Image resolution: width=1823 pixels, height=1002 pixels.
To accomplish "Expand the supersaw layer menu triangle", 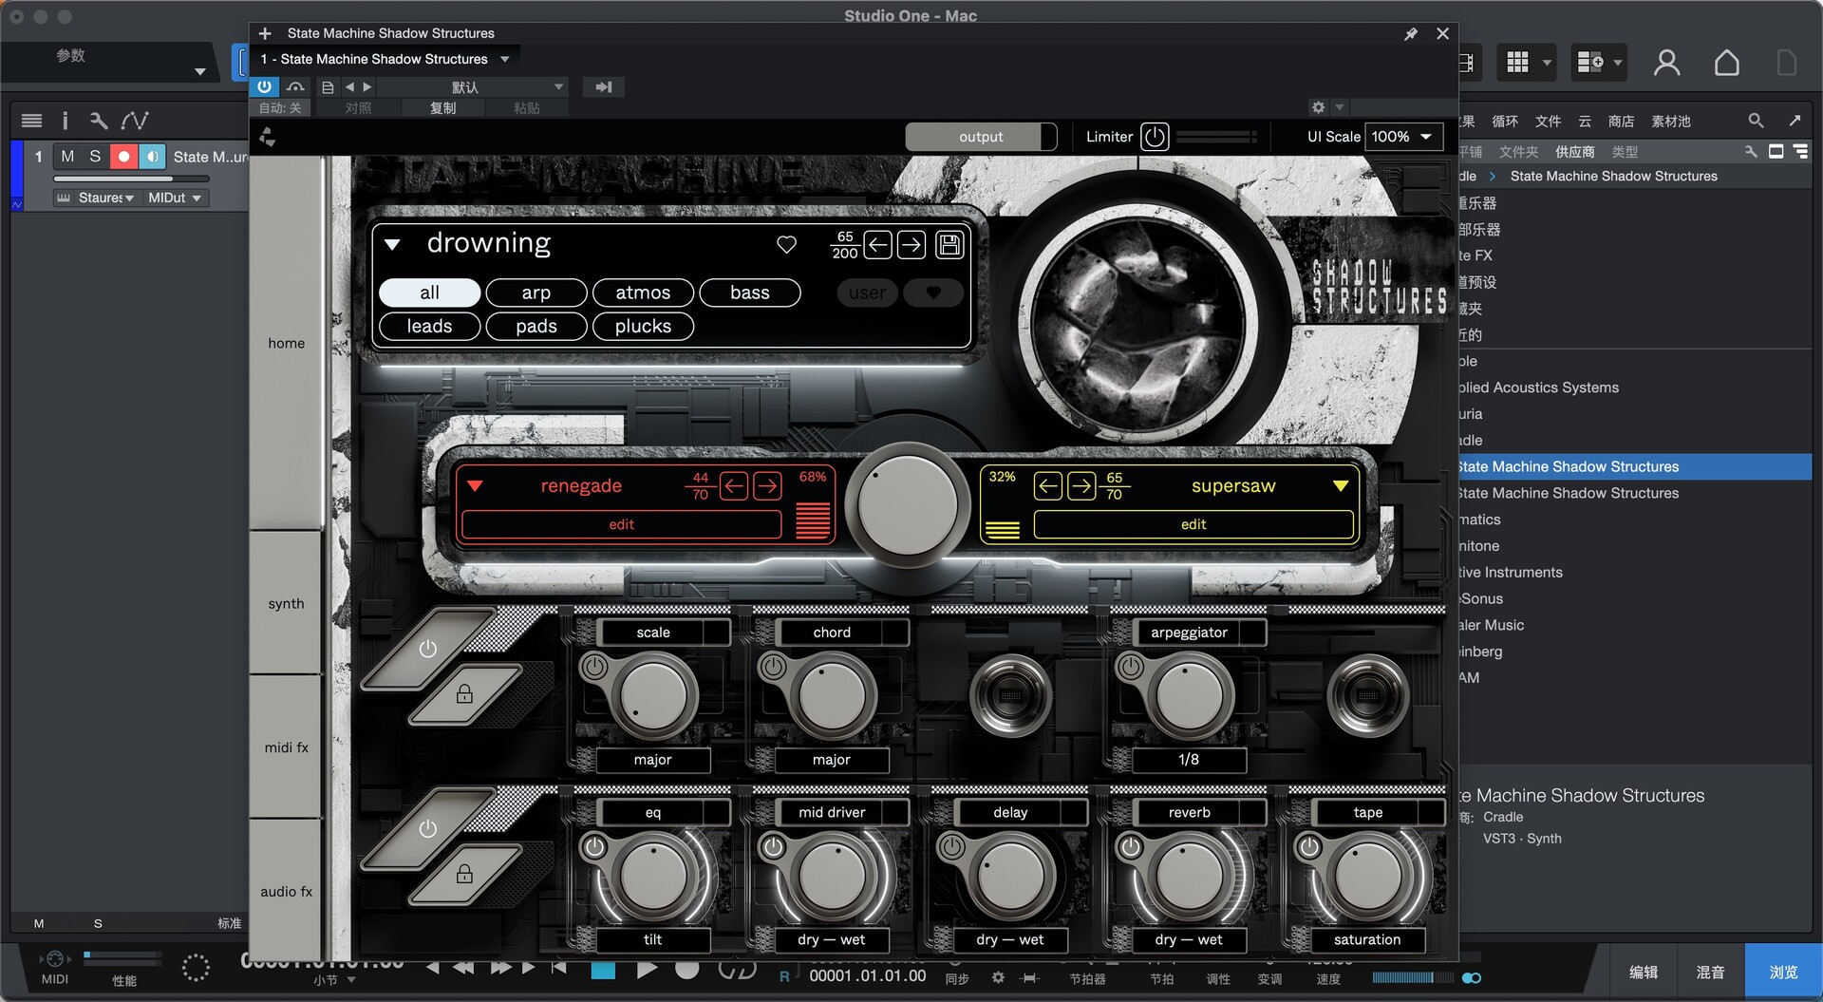I will pos(1341,486).
